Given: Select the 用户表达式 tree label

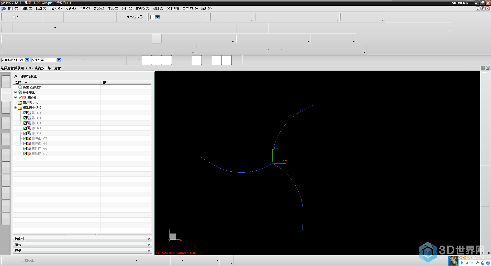Looking at the screenshot, I should (x=31, y=103).
